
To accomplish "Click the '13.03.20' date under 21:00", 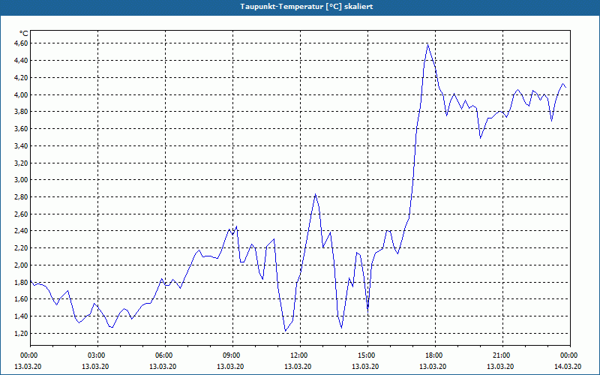I will [500, 367].
